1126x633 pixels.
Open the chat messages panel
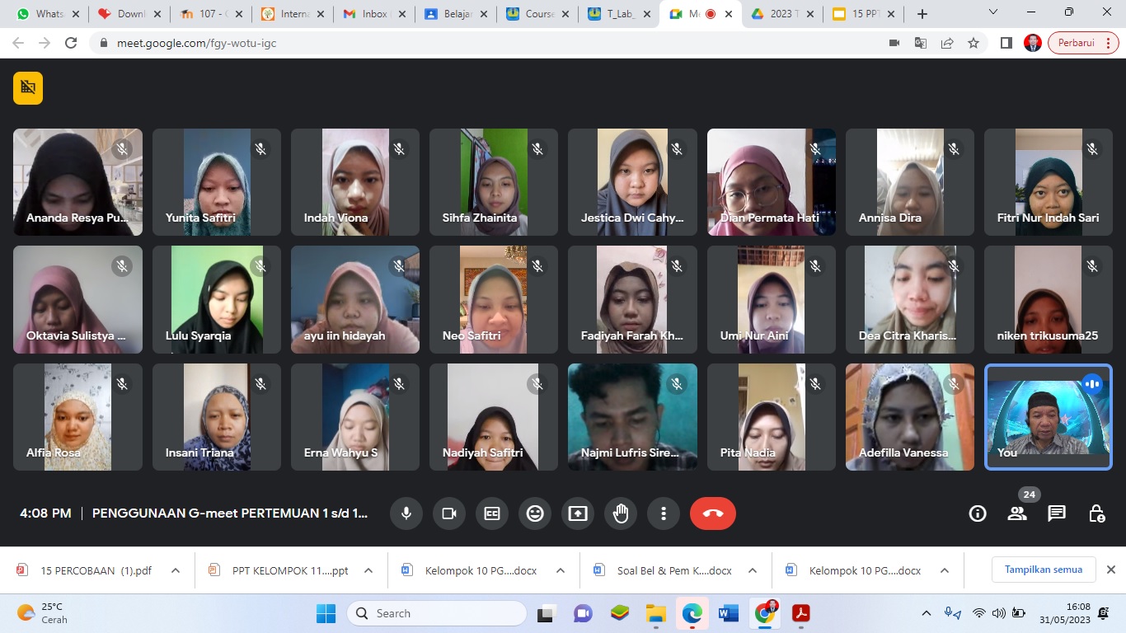1057,513
